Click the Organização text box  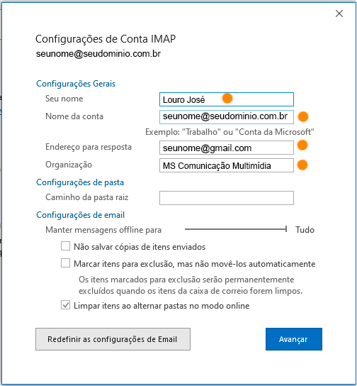[226, 165]
